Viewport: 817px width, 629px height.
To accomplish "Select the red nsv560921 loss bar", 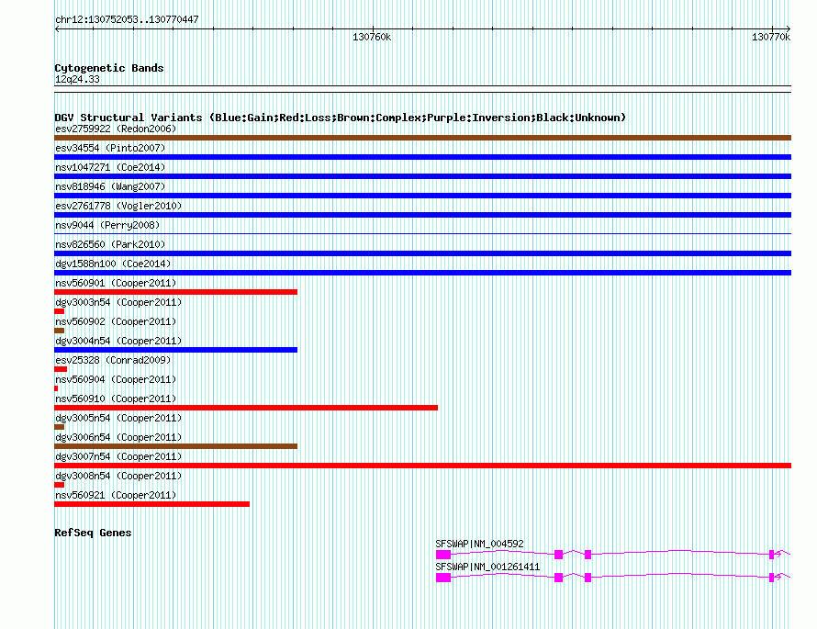I will click(151, 504).
